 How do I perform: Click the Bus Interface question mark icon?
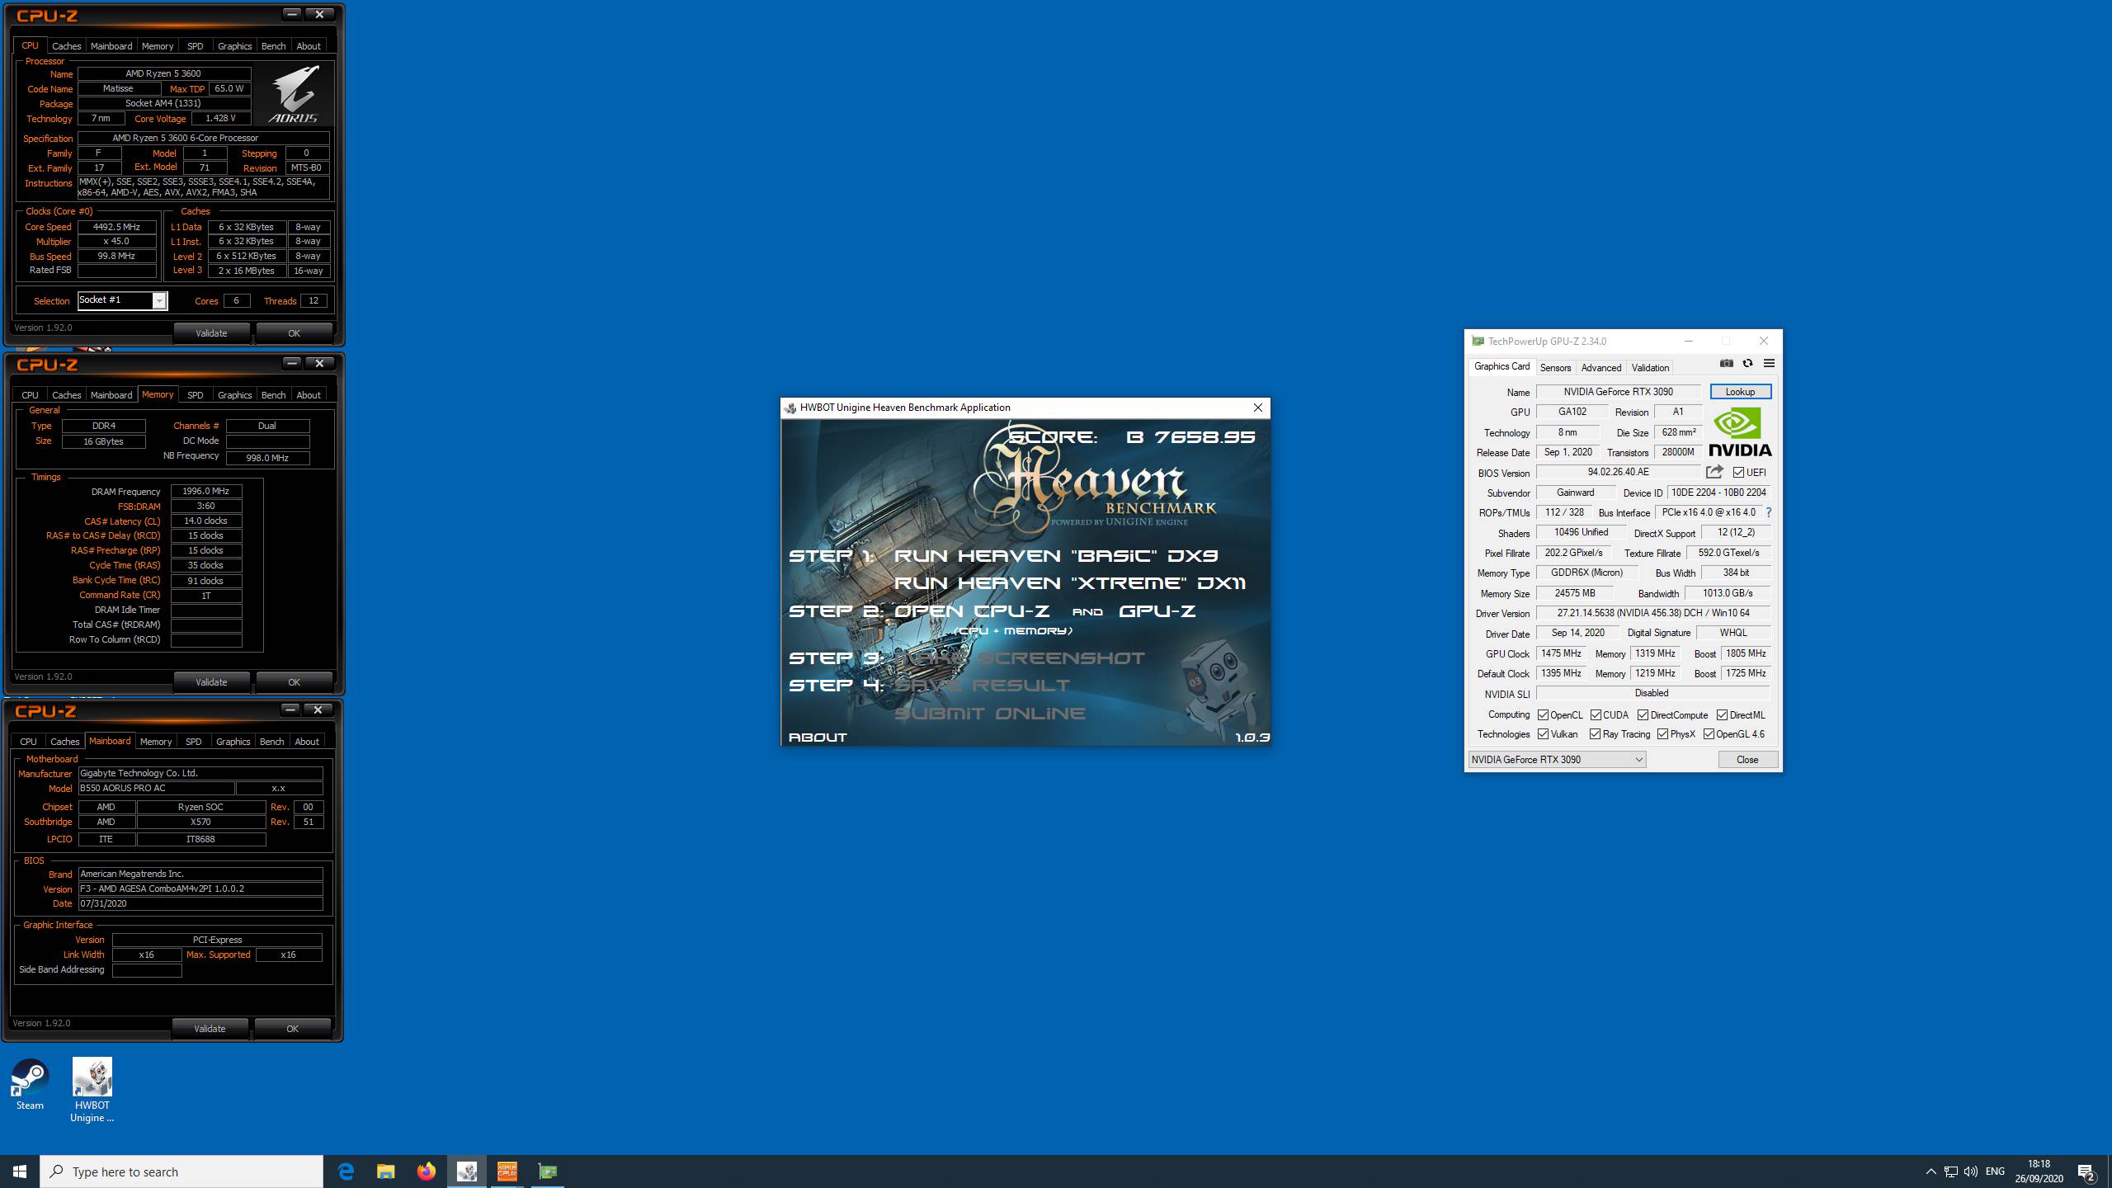coord(1768,512)
